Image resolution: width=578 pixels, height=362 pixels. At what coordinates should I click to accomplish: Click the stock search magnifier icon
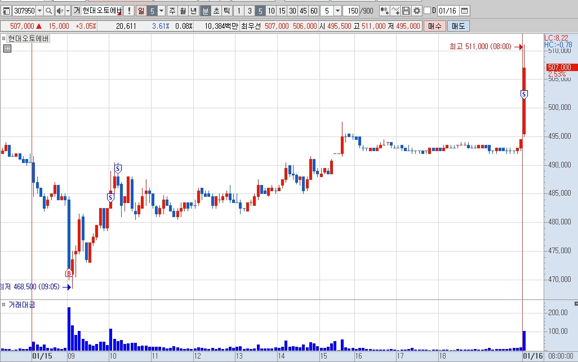click(48, 11)
